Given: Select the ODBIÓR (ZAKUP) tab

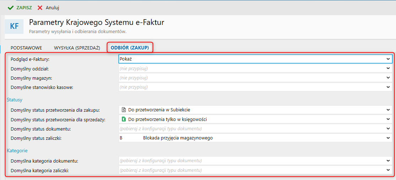Looking at the screenshot, I should (130, 48).
